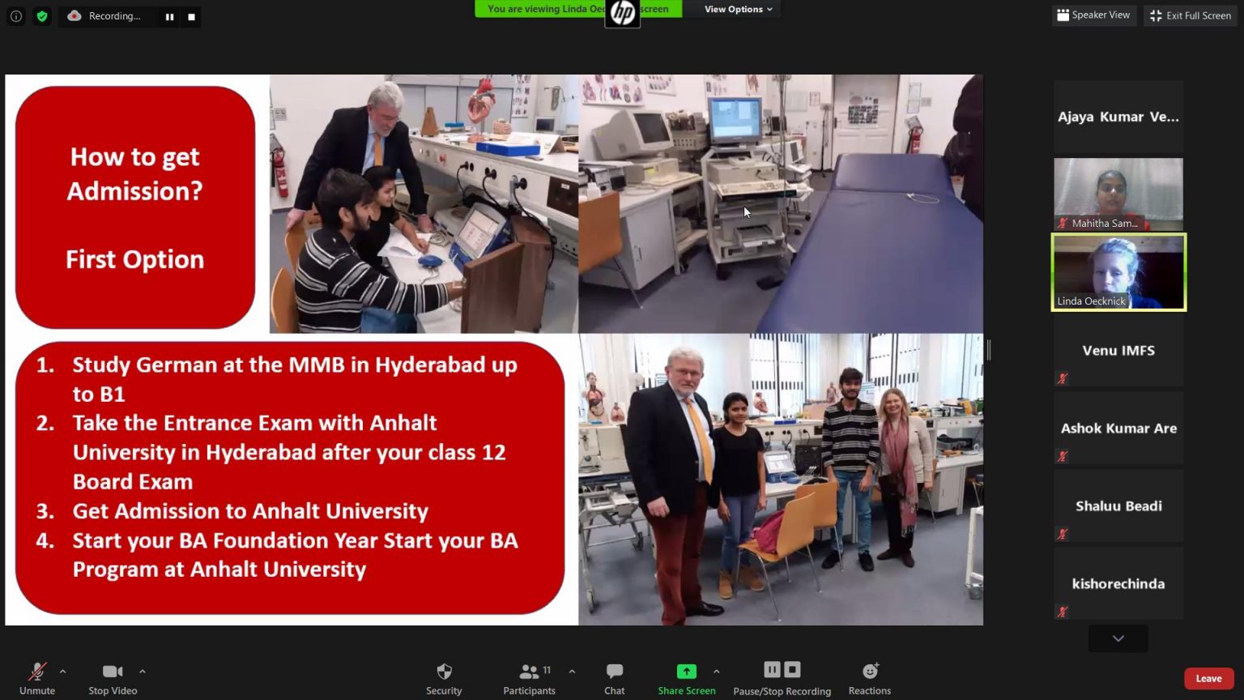1244x700 pixels.
Task: Exit Full Screen mode
Action: pos(1191,15)
